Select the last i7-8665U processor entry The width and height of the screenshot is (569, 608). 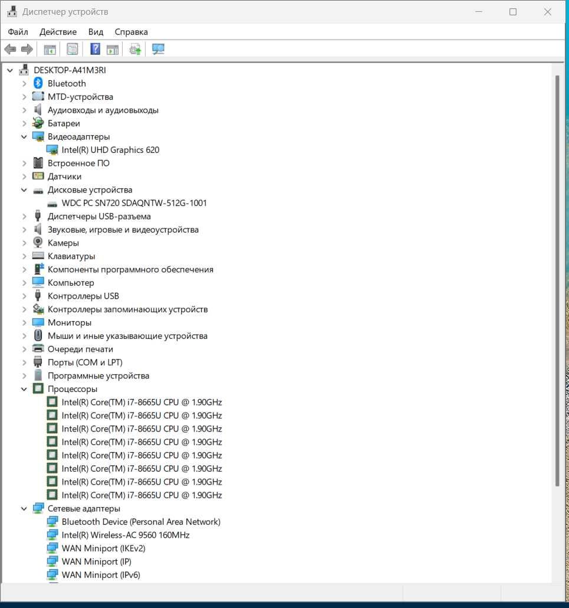142,495
